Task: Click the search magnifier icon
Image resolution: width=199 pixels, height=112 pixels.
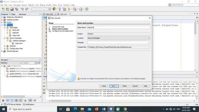Action: tap(170, 5)
